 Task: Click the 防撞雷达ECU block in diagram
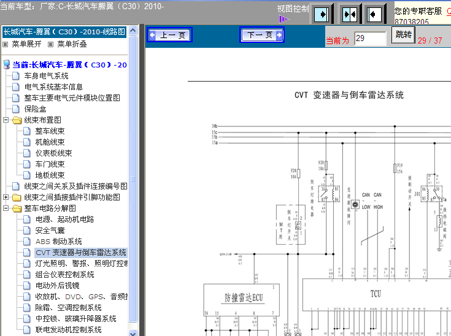pos(241,300)
